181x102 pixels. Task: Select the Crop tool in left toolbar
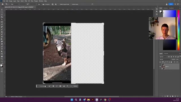click(x=2, y=20)
